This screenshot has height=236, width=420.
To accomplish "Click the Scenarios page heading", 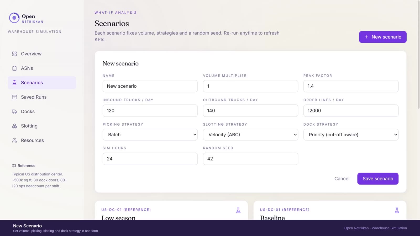I will pos(112,23).
